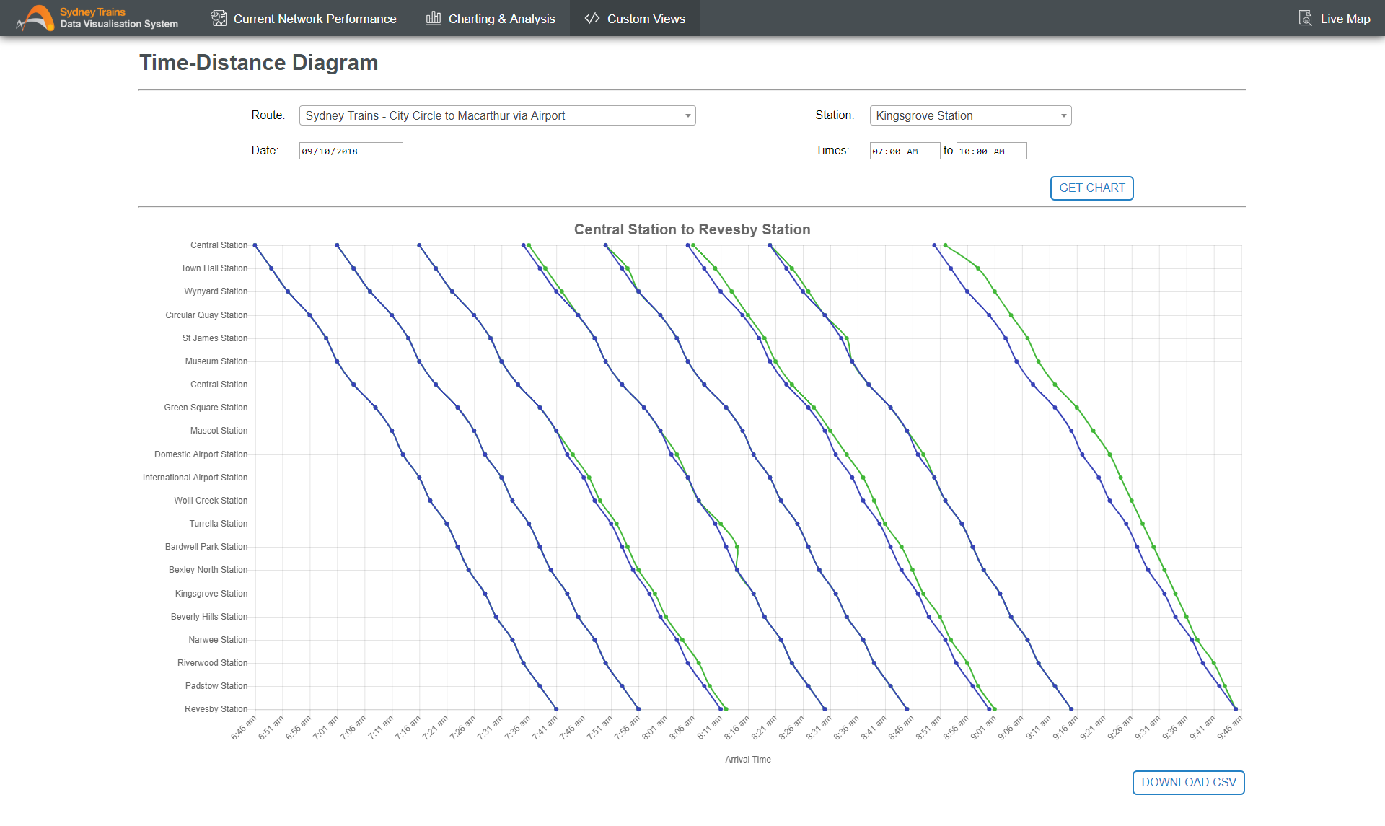This screenshot has width=1385, height=826.
Task: Click the Live Map document icon
Action: 1305,18
